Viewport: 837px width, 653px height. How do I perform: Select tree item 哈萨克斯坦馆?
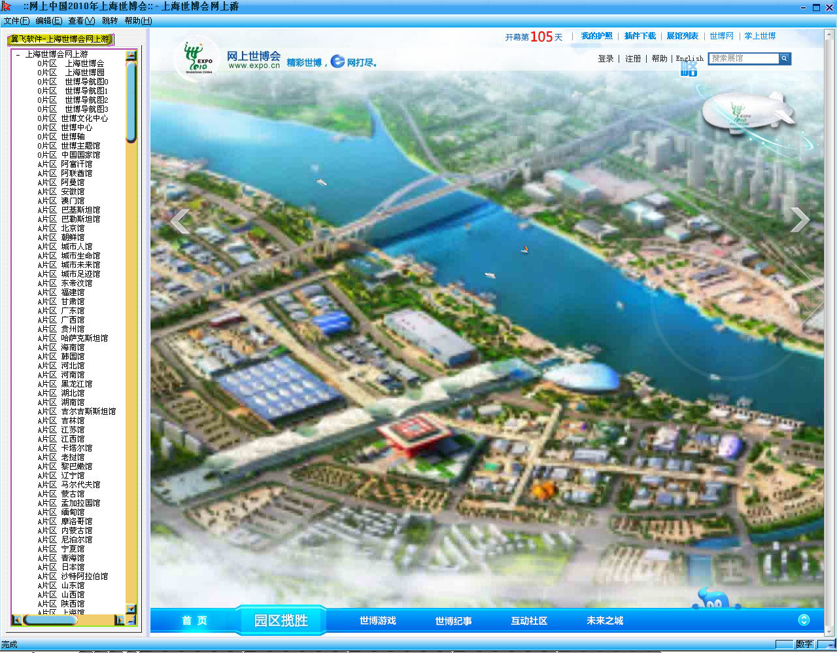tap(84, 338)
